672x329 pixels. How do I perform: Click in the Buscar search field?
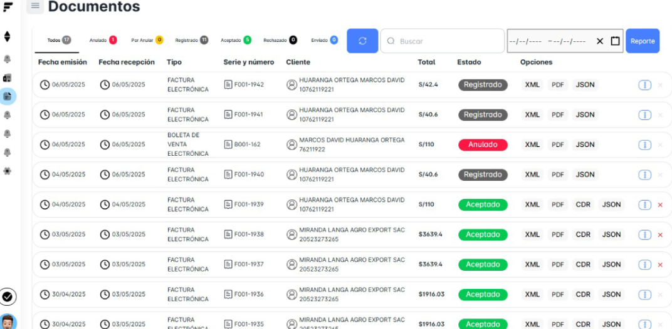click(x=443, y=41)
